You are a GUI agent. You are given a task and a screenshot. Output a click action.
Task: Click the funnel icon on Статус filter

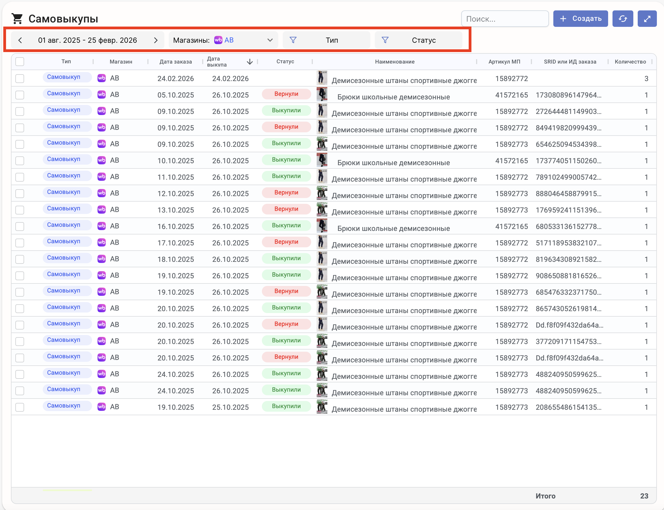coord(385,40)
